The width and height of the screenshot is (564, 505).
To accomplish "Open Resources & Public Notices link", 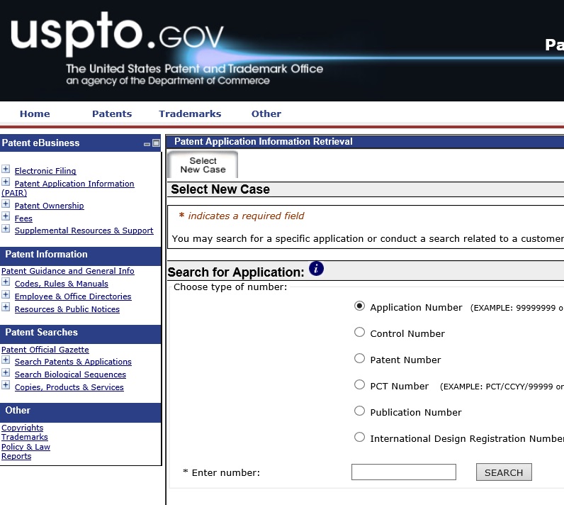I will coord(67,309).
